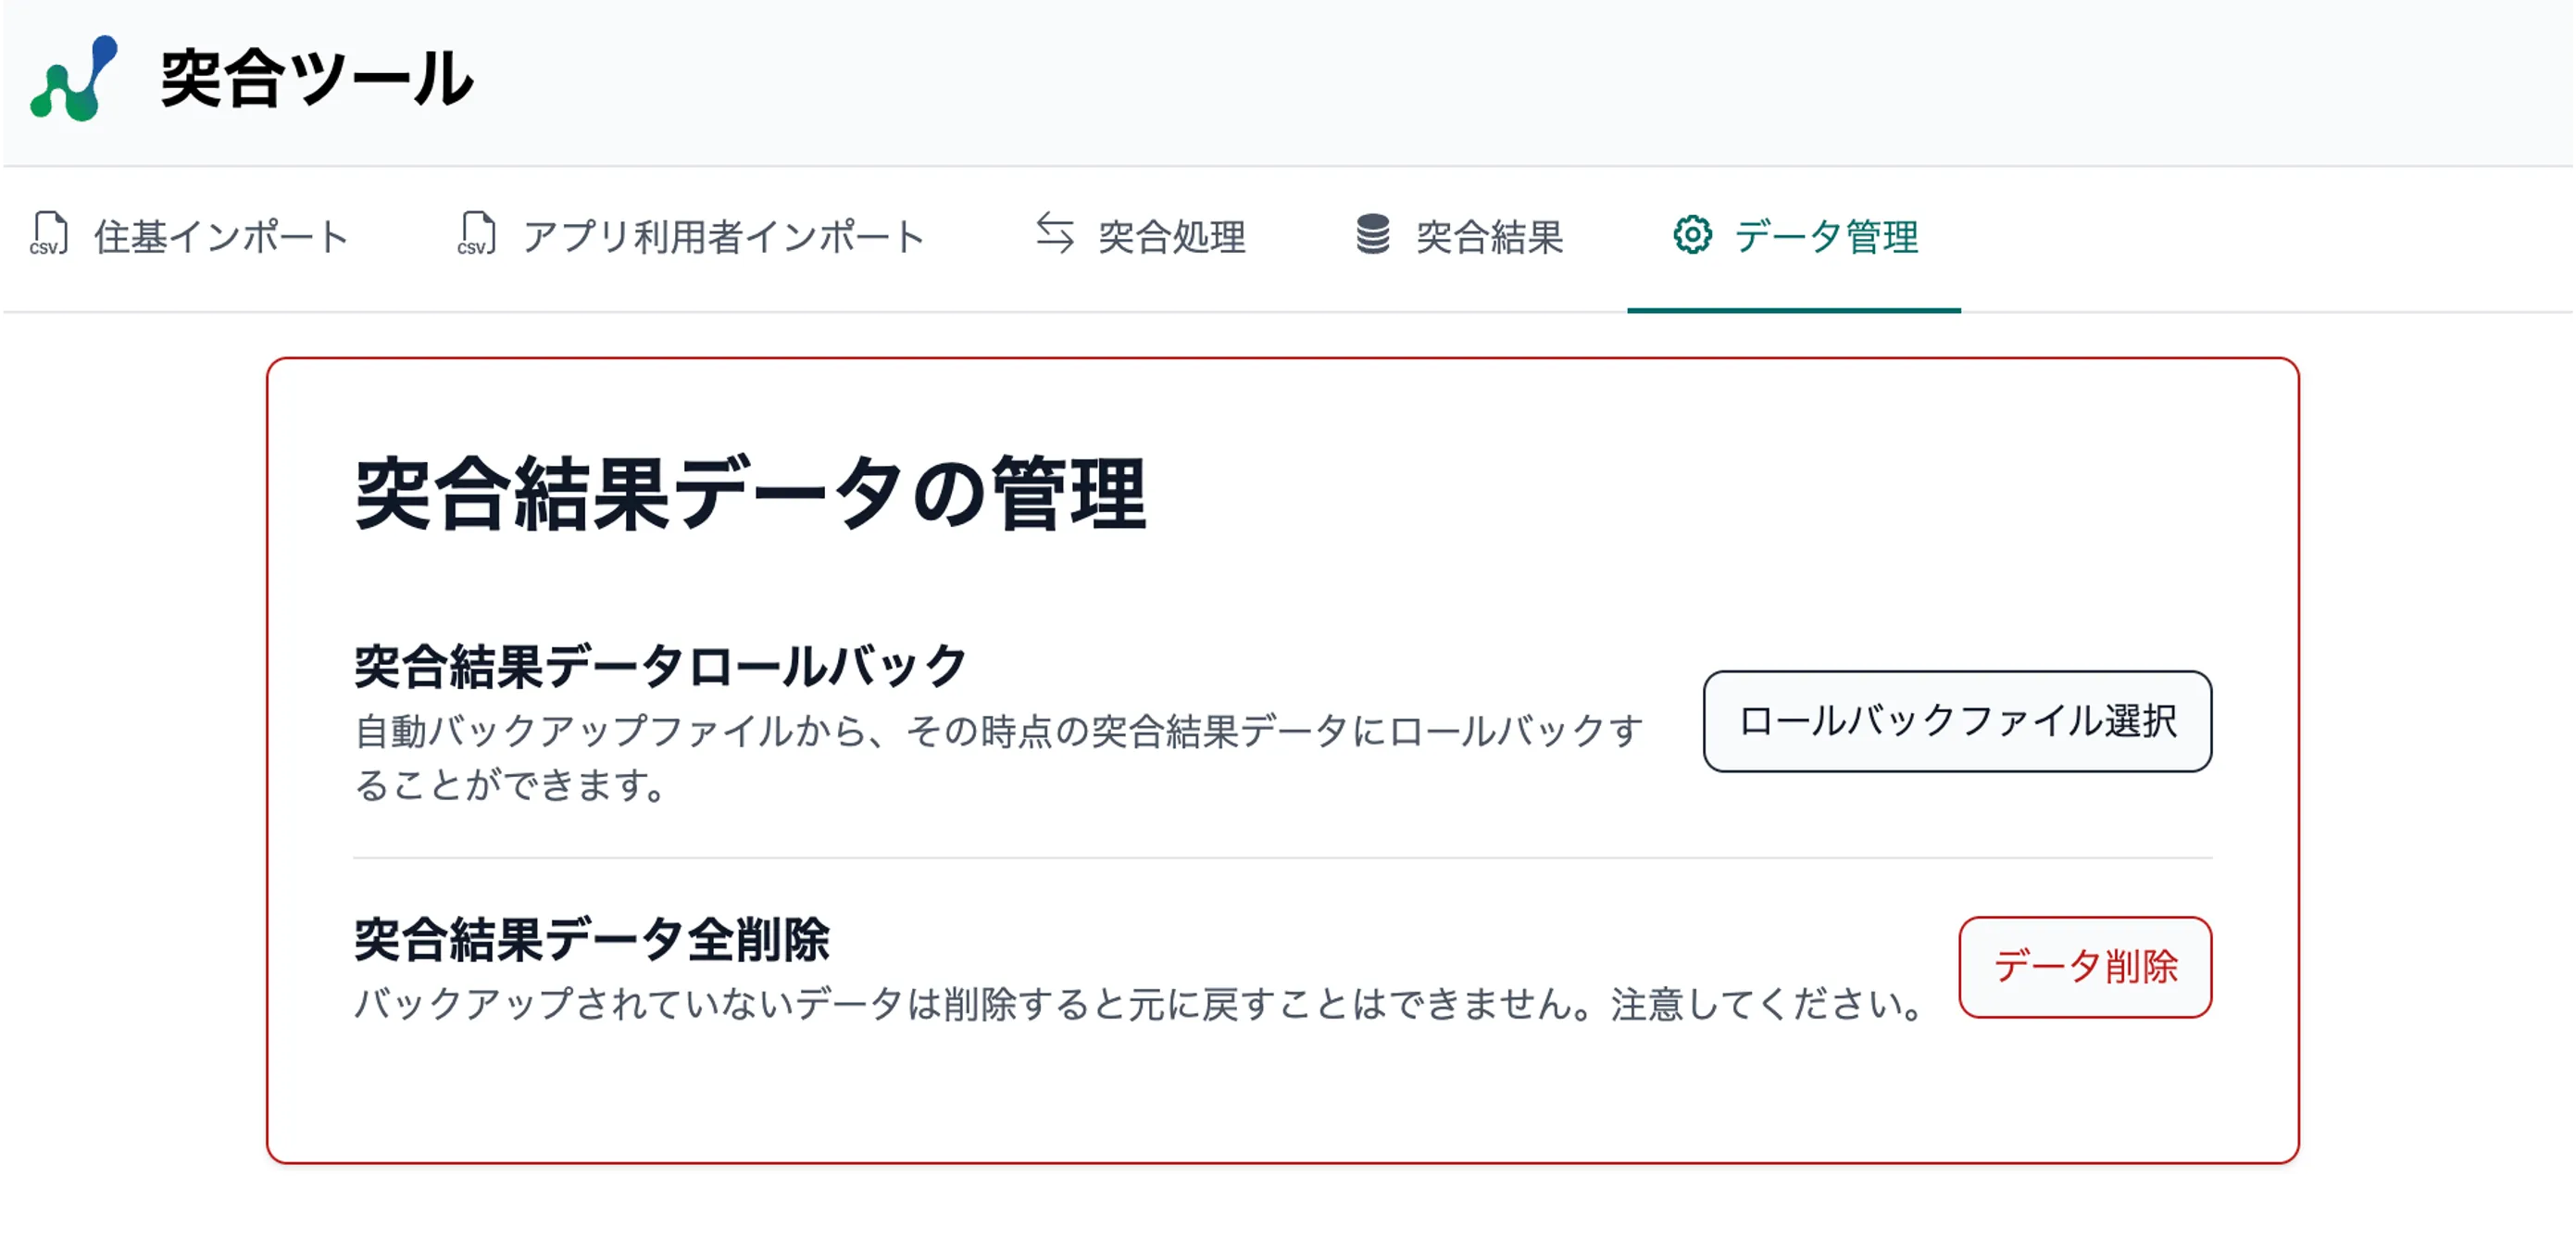The width and height of the screenshot is (2576, 1252).
Task: Open the 住基インポート tab
Action: (x=221, y=237)
